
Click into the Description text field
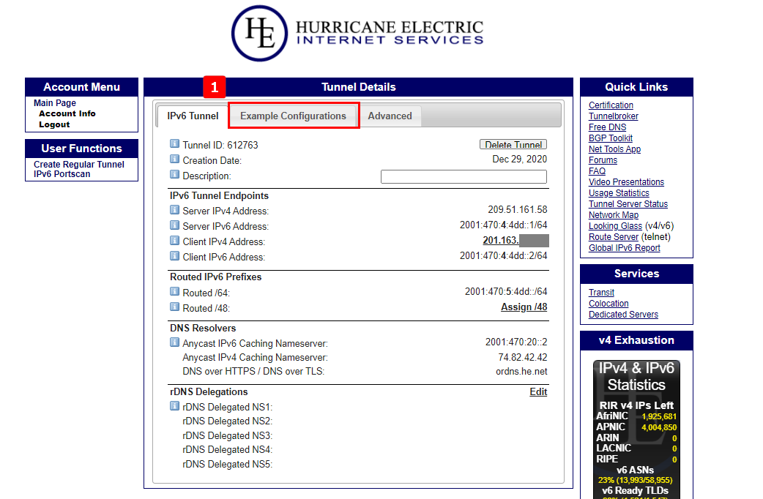tap(464, 176)
